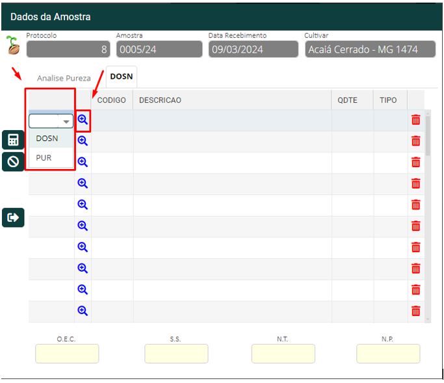The height and width of the screenshot is (383, 444).
Task: Click the seed sprout icon near Protocolo
Action: point(12,46)
